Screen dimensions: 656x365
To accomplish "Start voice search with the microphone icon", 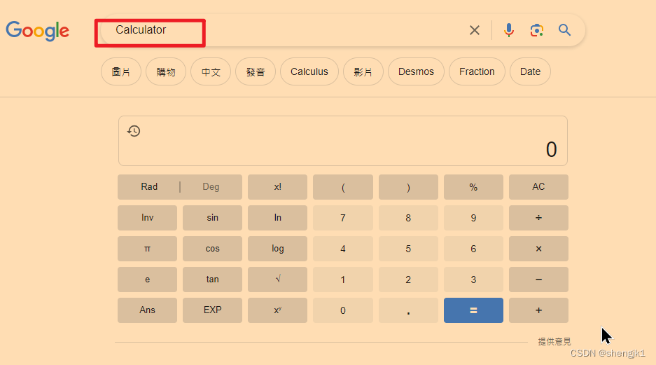I will pyautogui.click(x=509, y=30).
